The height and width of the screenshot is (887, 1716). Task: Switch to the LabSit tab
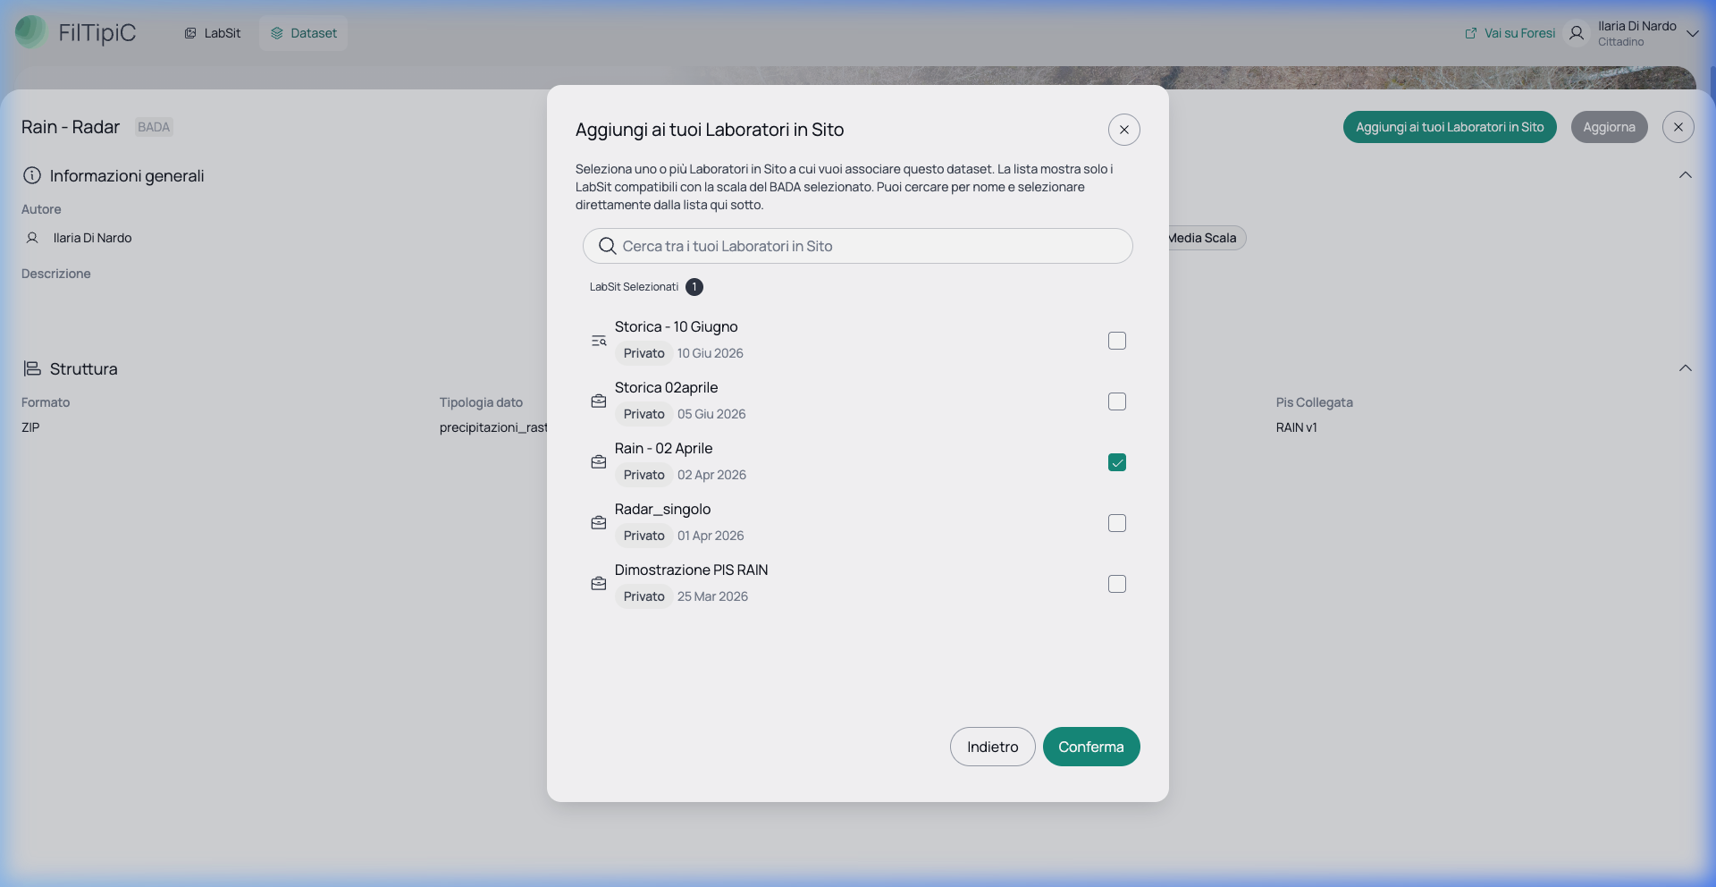pyautogui.click(x=213, y=33)
